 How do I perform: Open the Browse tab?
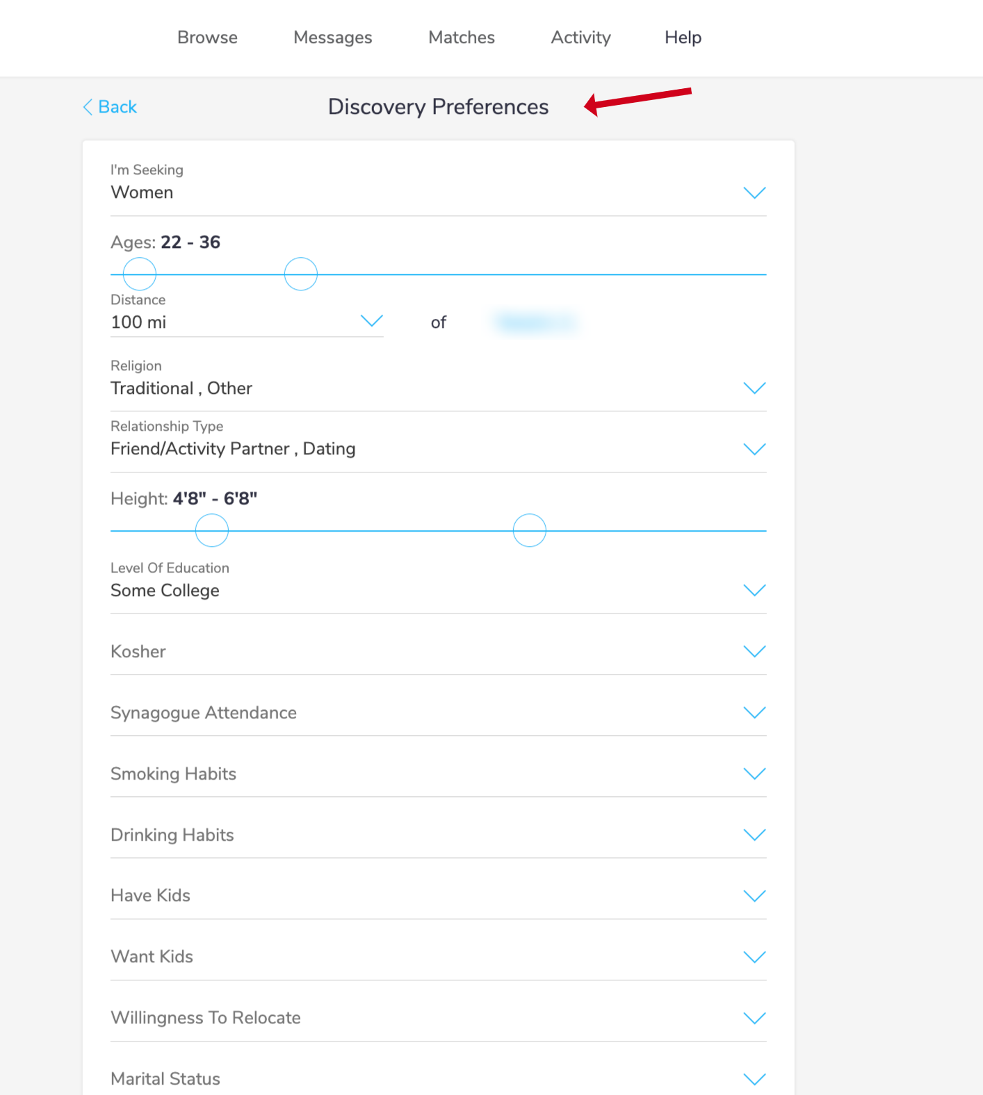pyautogui.click(x=207, y=38)
